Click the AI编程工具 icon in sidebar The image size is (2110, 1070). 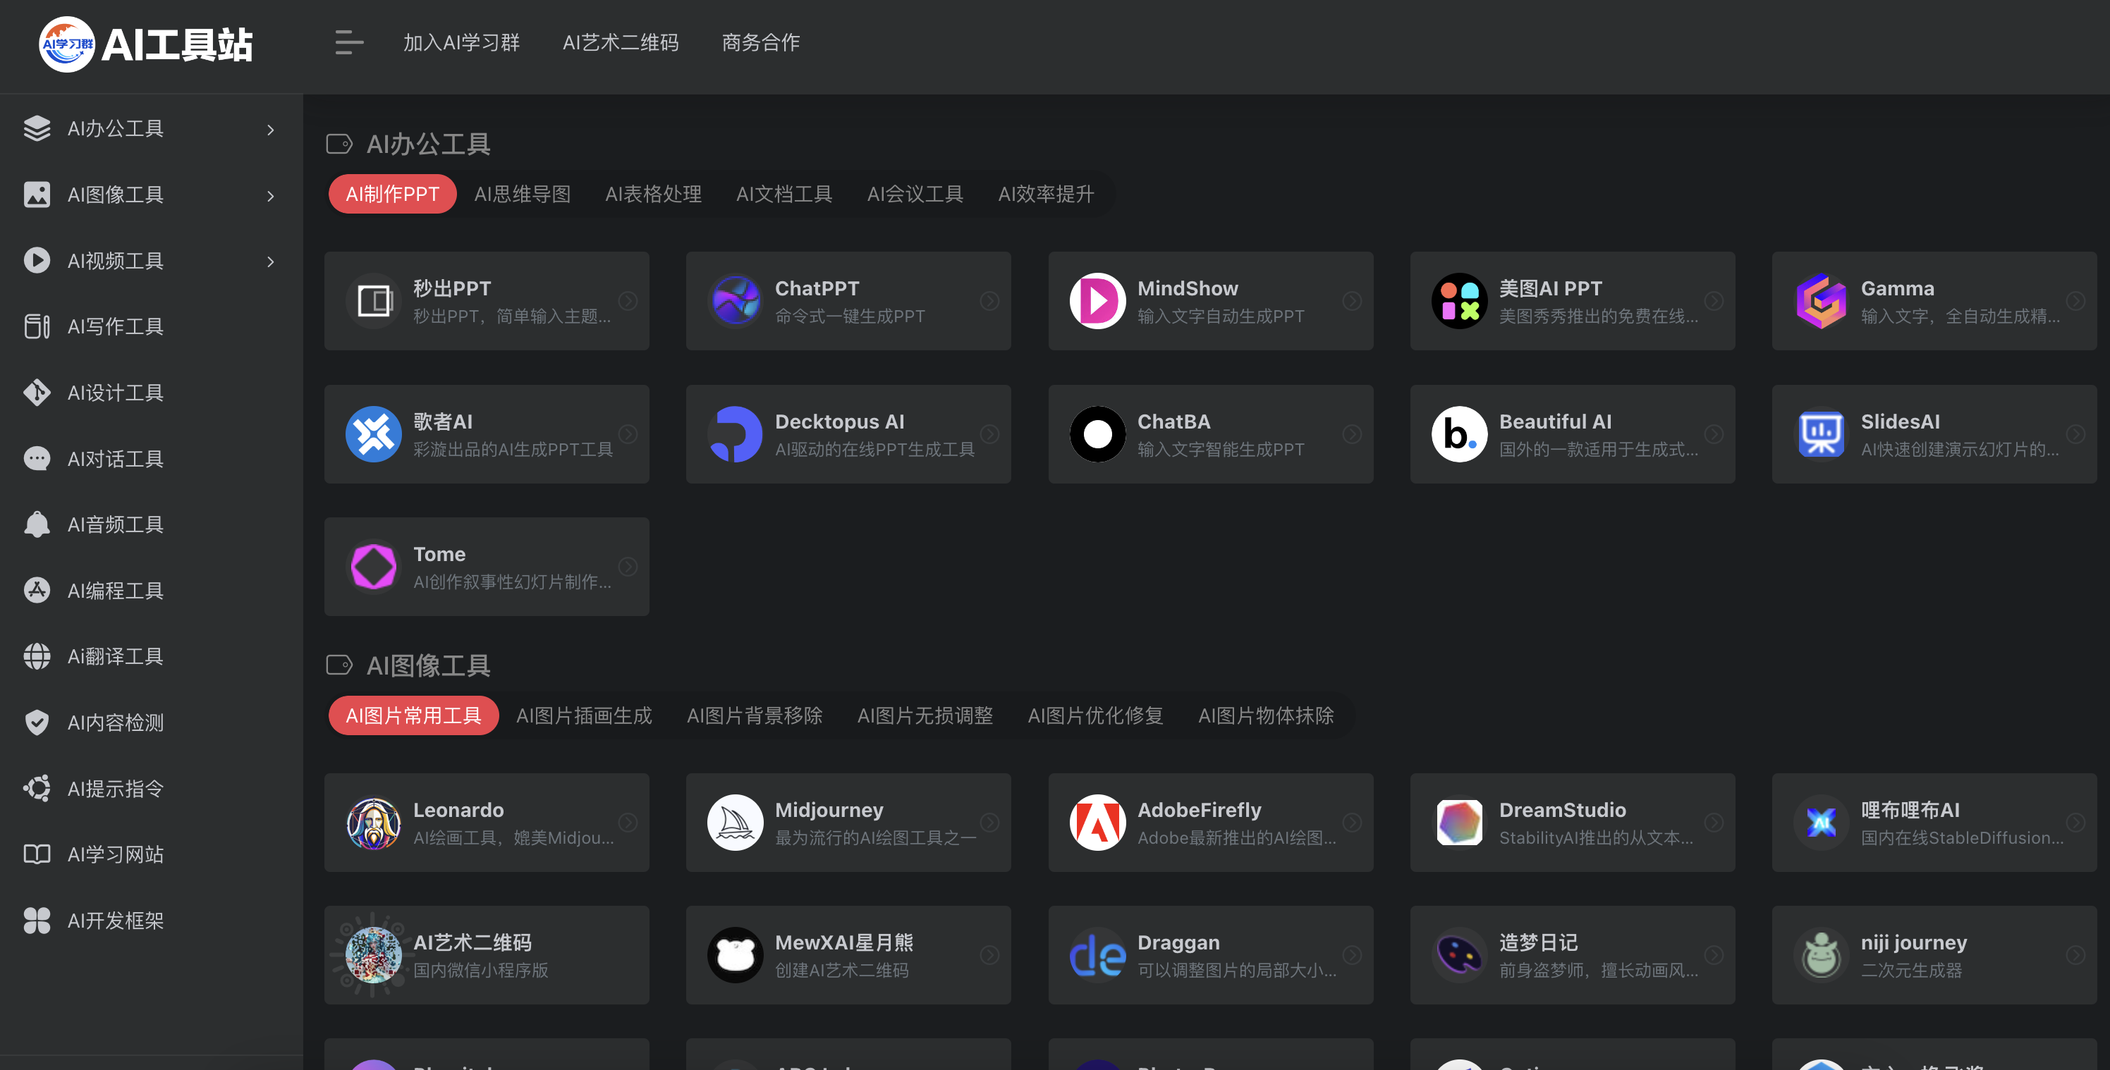[37, 590]
